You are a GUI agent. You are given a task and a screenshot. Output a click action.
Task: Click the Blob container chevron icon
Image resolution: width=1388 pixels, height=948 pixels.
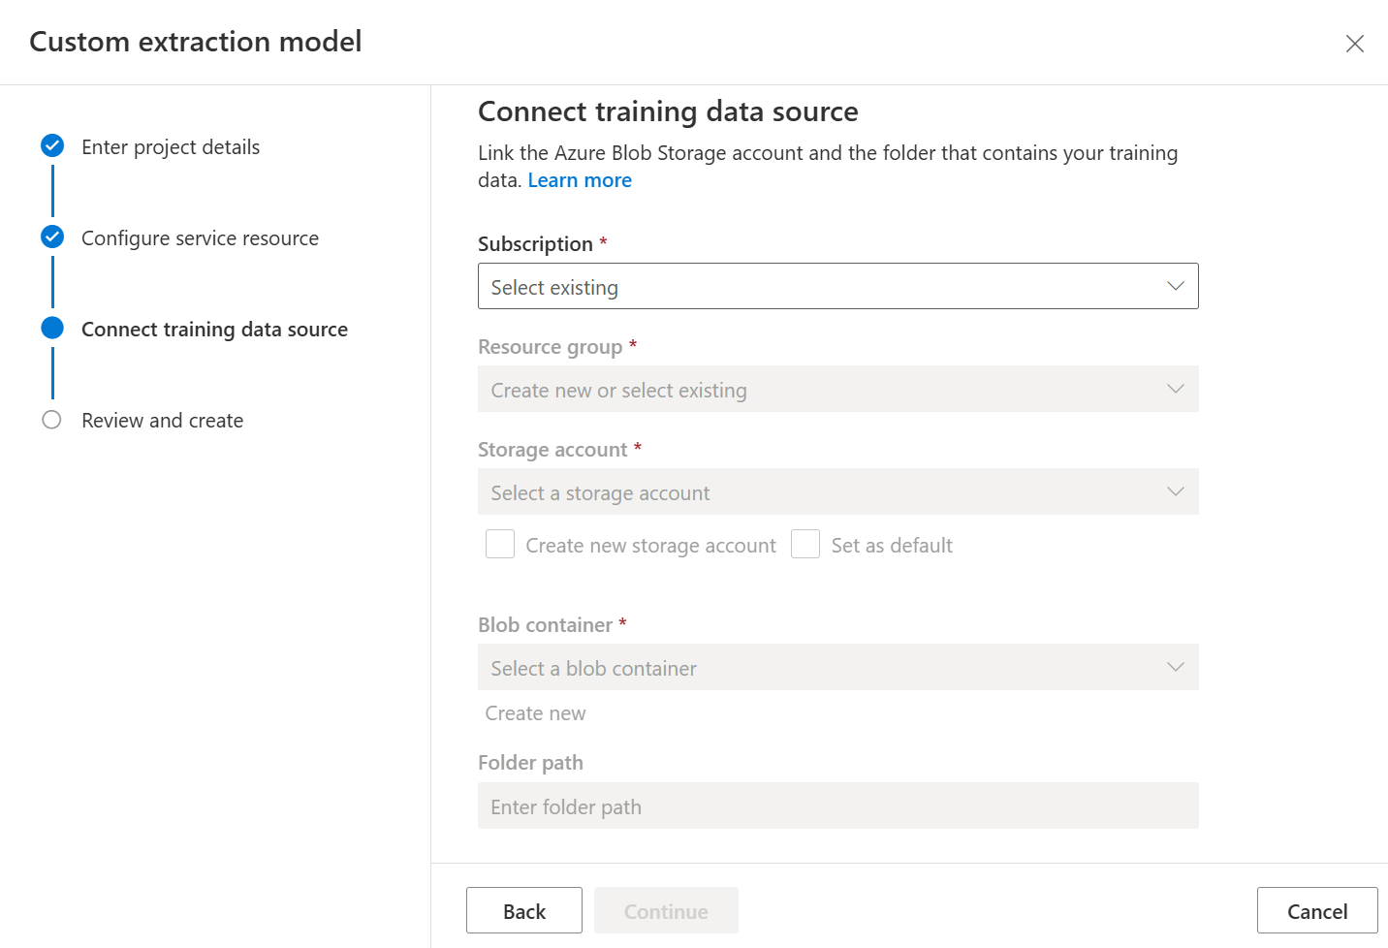click(x=1175, y=668)
